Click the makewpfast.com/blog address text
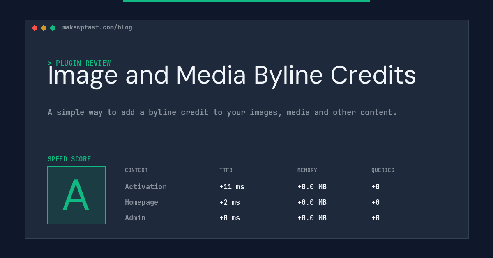This screenshot has height=258, width=493. click(97, 27)
